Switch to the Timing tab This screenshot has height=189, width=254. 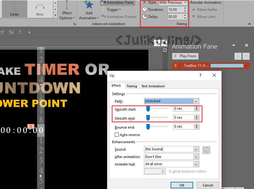(132, 86)
